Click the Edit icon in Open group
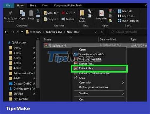The height and width of the screenshot is (114, 150). [x=110, y=16]
